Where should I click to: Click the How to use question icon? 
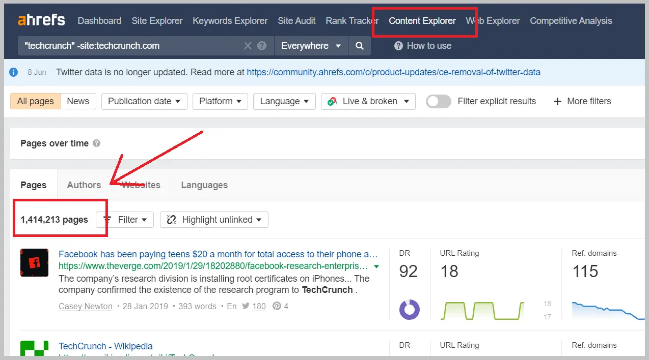(398, 46)
